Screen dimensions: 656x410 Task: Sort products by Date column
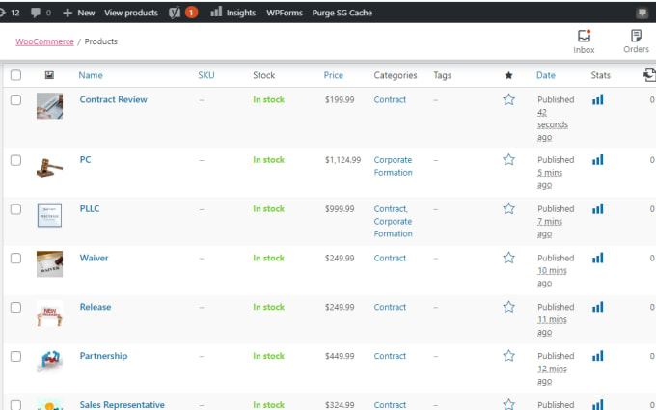pos(546,75)
